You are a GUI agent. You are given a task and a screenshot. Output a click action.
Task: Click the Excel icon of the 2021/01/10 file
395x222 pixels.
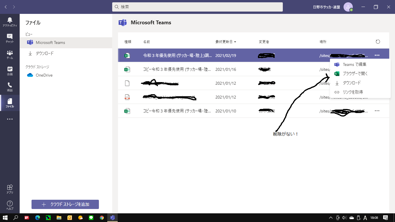(x=127, y=111)
